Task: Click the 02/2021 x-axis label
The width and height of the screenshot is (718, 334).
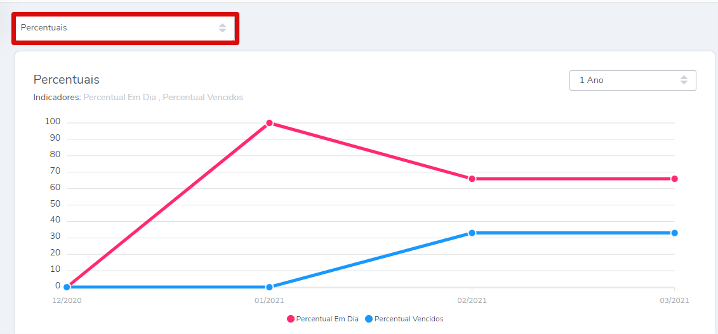Action: (x=472, y=300)
